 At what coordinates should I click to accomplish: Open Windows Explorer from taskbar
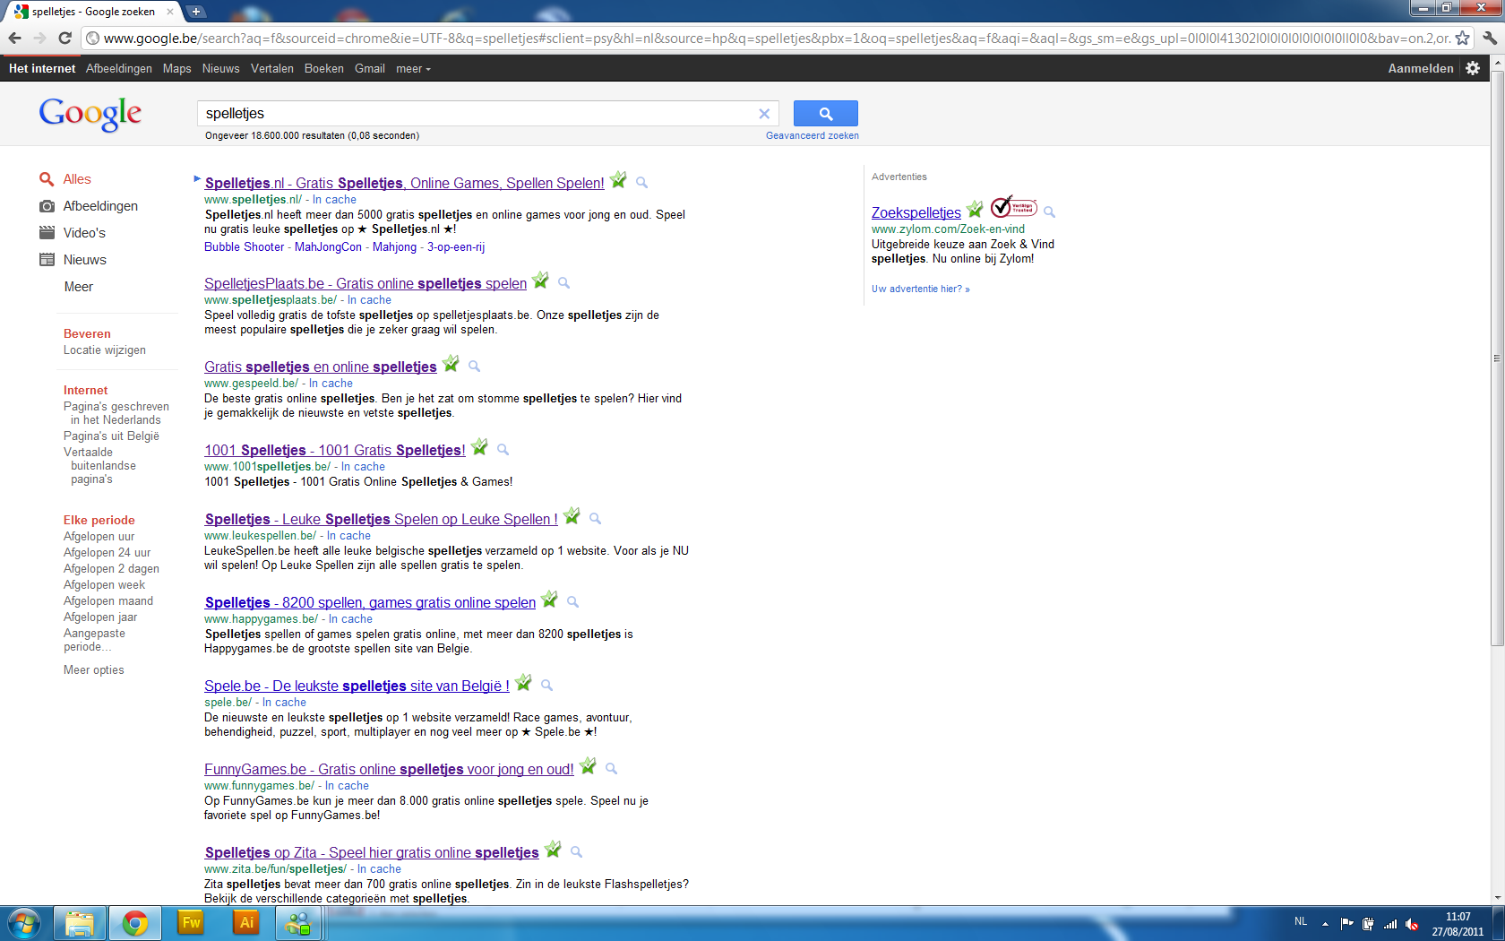pyautogui.click(x=80, y=923)
